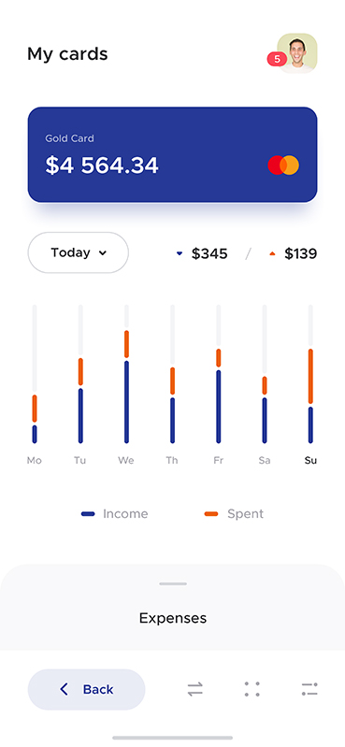Open the Today period dropdown

pyautogui.click(x=79, y=252)
